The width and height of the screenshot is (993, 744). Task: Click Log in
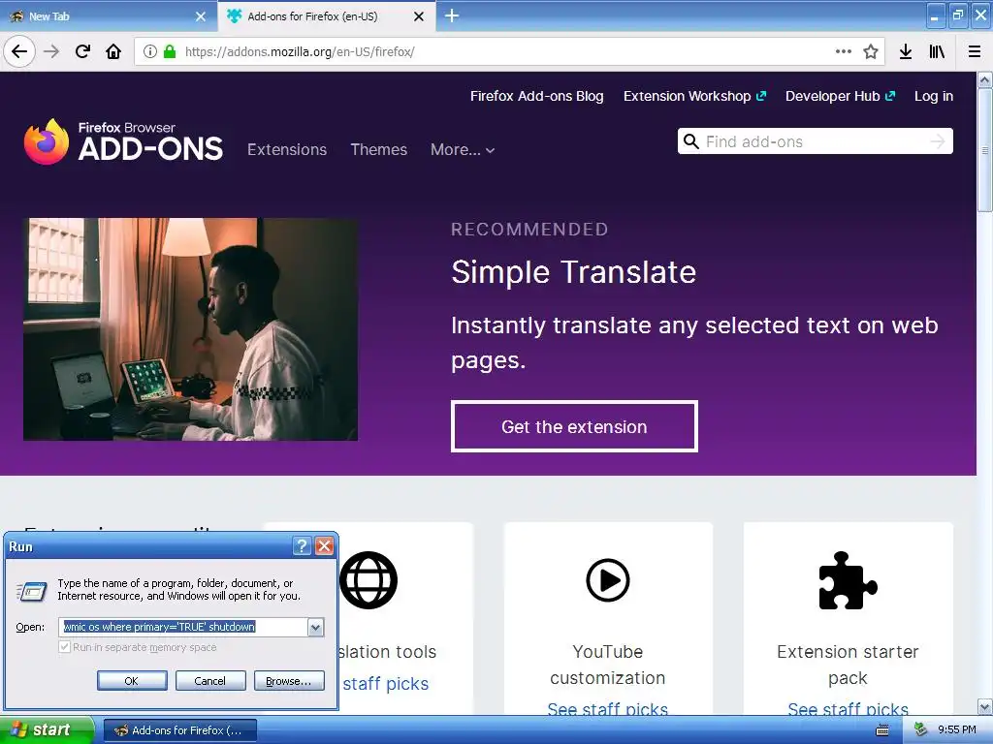pos(934,96)
